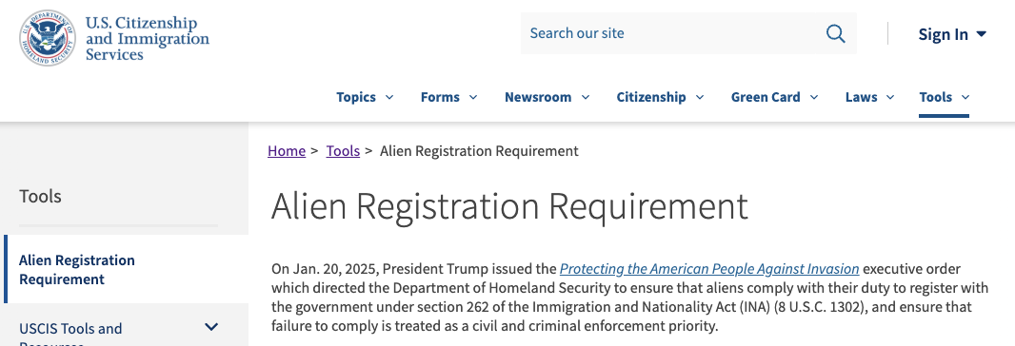Open the Protecting the American People Against Invasion link
This screenshot has height=346, width=1015.
tap(709, 269)
